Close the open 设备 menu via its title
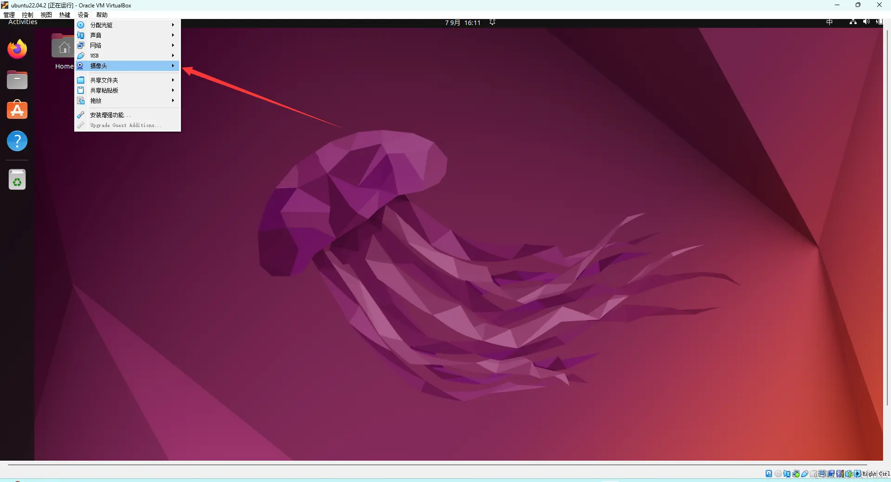The width and height of the screenshot is (891, 482). (84, 15)
